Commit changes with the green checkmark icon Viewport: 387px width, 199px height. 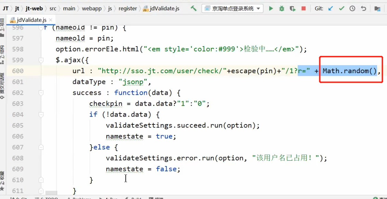pyautogui.click(x=341, y=9)
